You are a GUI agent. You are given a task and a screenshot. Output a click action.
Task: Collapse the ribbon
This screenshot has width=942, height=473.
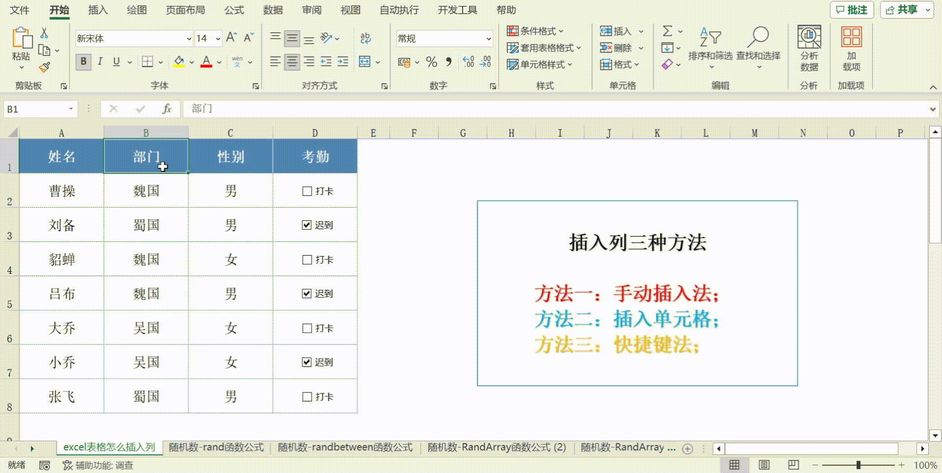coord(933,87)
